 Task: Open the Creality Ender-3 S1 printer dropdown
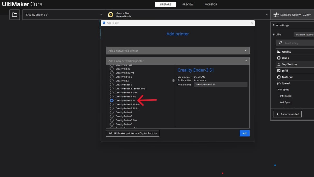click(64, 15)
